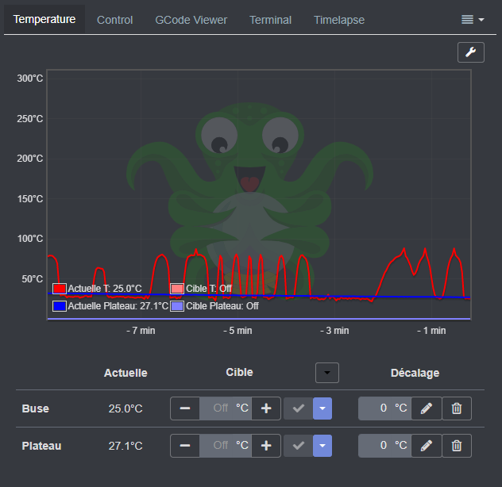
Task: Edit Buse offset with pencil icon
Action: point(427,408)
